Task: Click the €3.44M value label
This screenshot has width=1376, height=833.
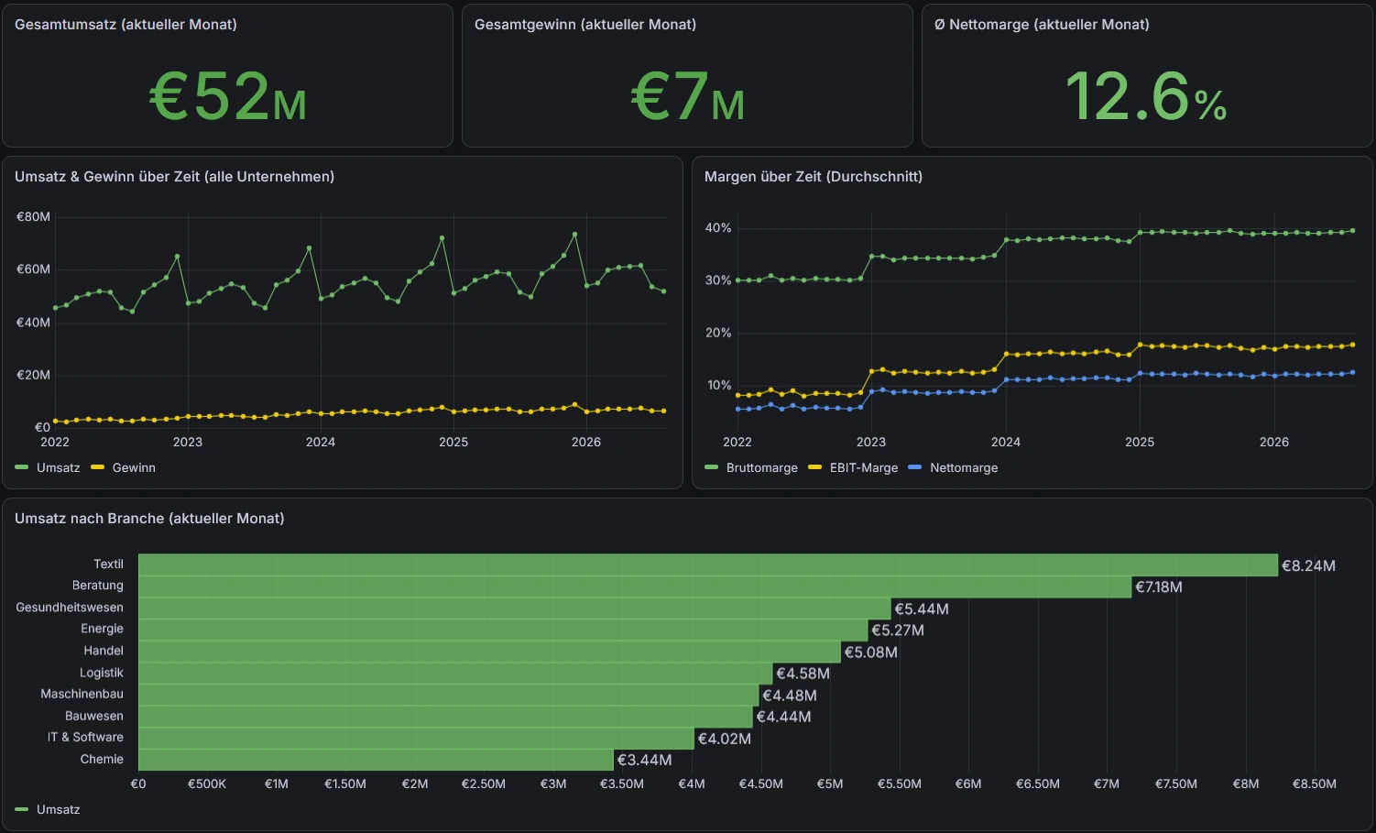Action: [645, 760]
